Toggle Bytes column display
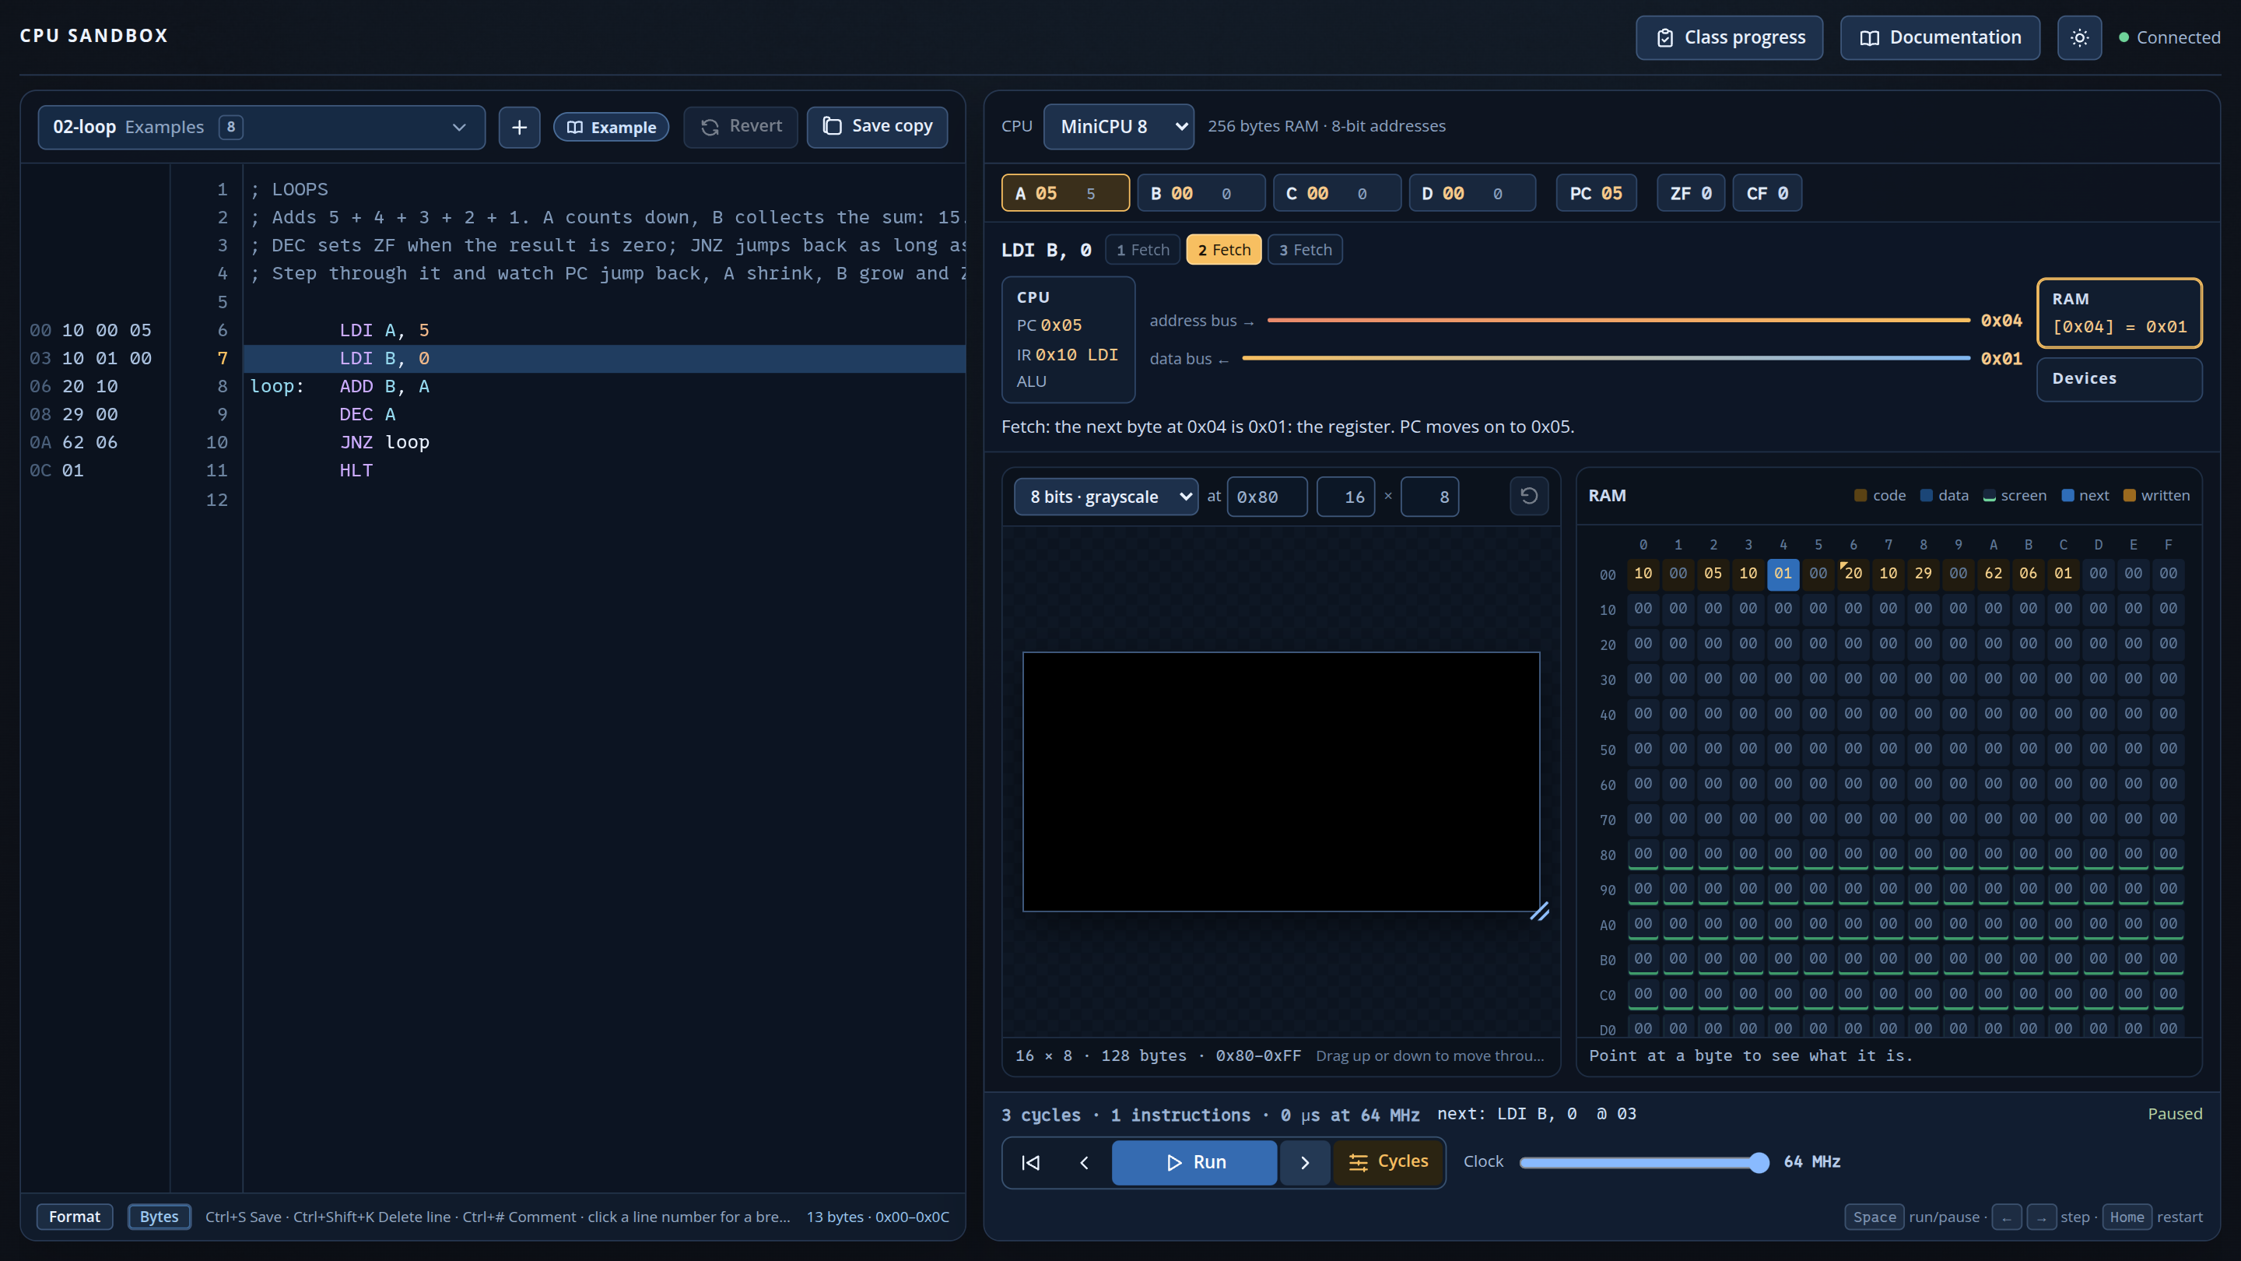Viewport: 2241px width, 1261px height. [x=160, y=1217]
